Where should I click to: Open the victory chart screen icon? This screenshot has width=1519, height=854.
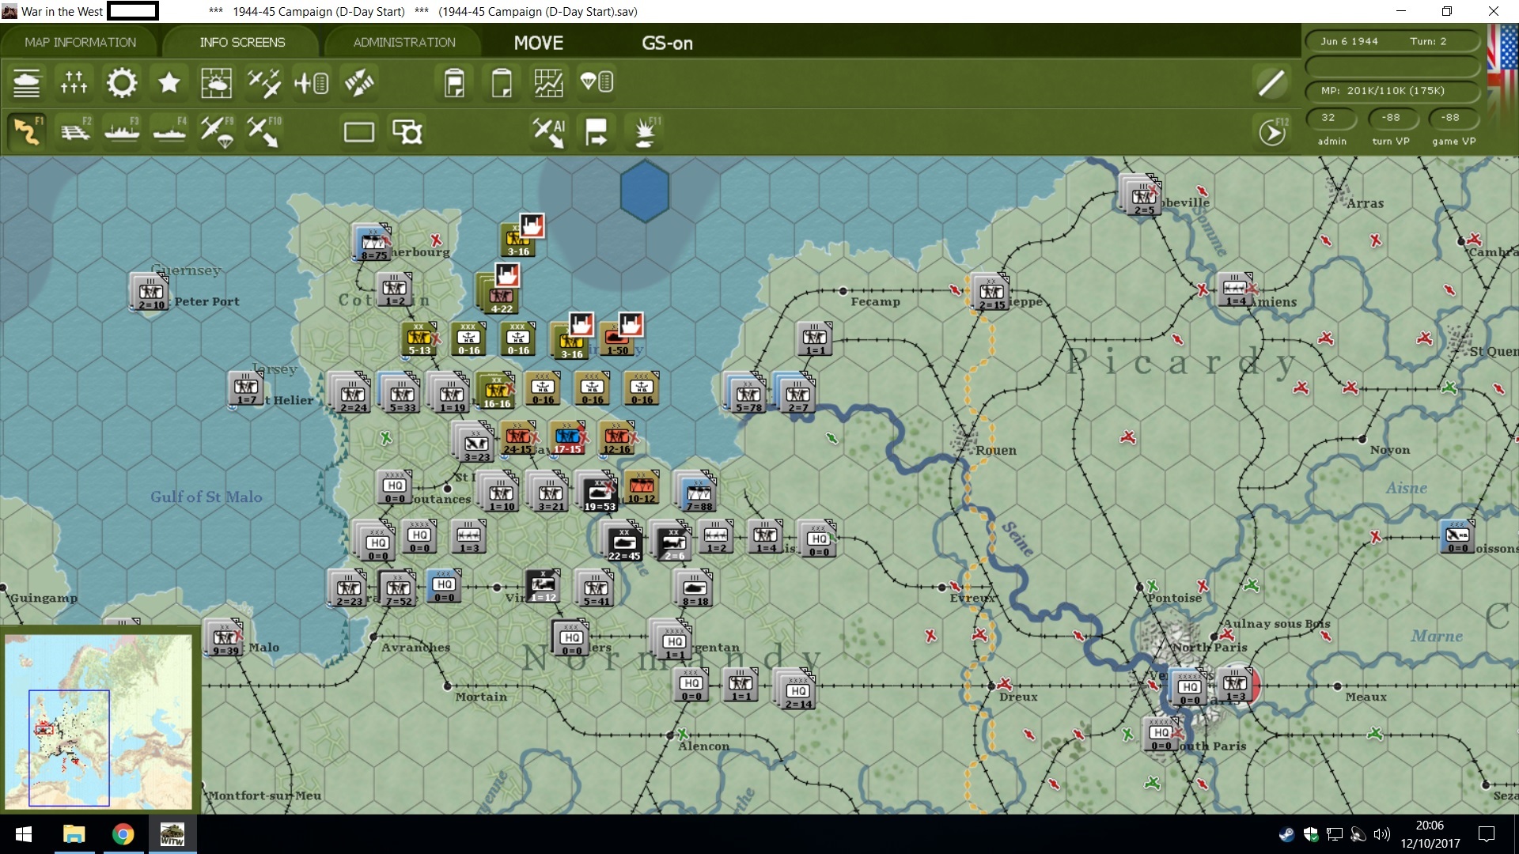548,83
